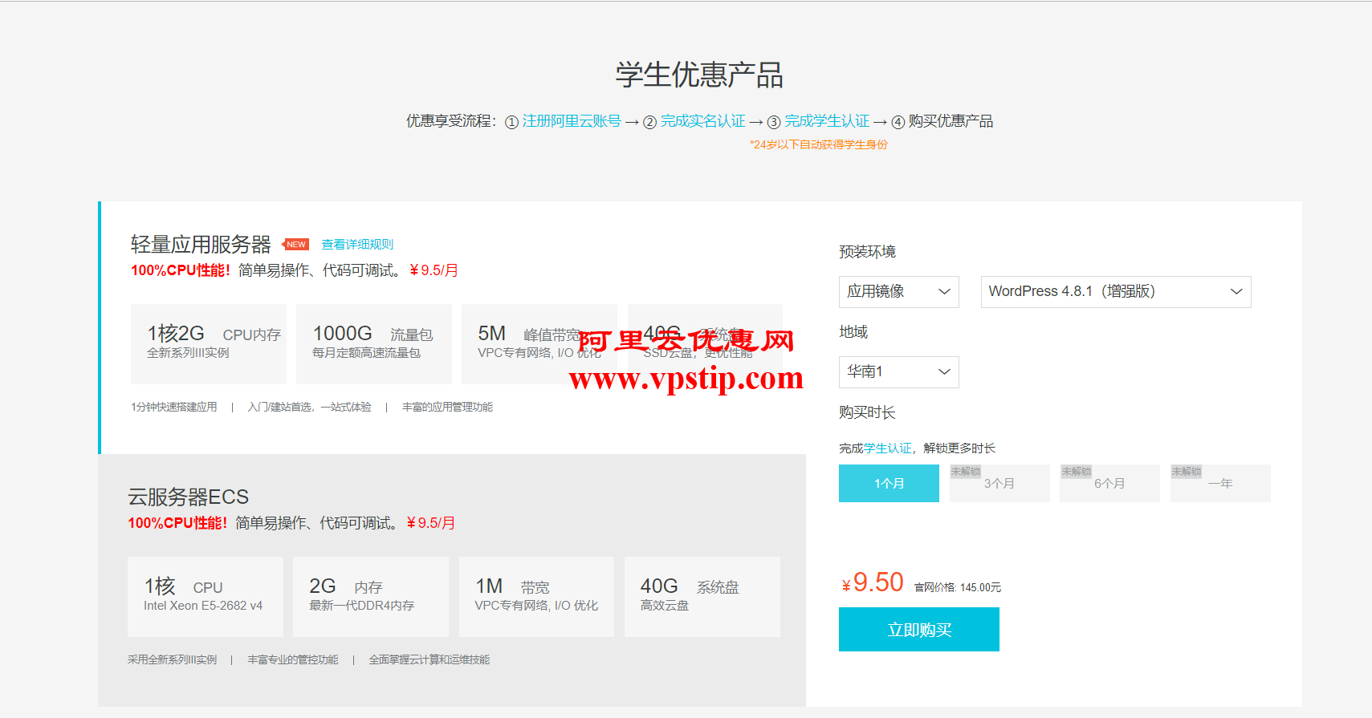Image resolution: width=1372 pixels, height=718 pixels.
Task: Click 1分钟快速搭建应用 text
Action: click(174, 408)
